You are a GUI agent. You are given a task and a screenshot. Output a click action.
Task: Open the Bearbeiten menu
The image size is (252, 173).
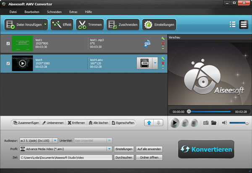(32, 12)
